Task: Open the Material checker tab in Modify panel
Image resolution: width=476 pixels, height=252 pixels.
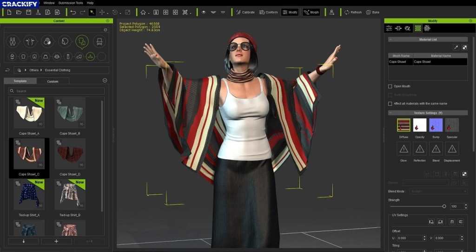Action: (x=418, y=28)
